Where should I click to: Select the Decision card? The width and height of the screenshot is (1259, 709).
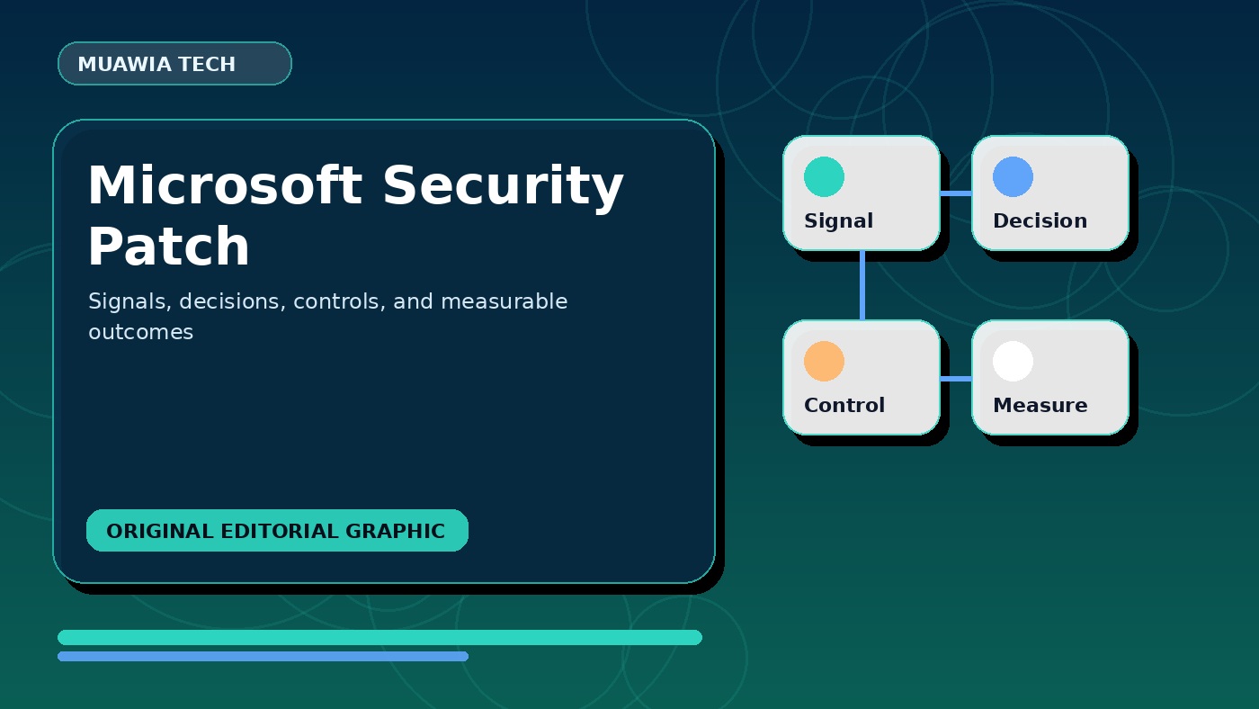(x=1050, y=193)
